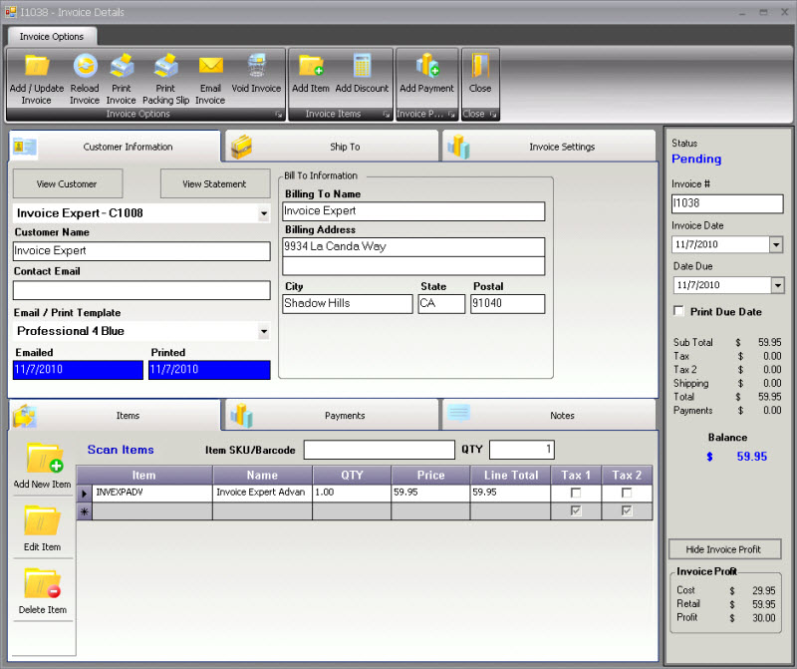Viewport: 797px width, 669px height.
Task: Switch to the Ship To tab
Action: (x=332, y=147)
